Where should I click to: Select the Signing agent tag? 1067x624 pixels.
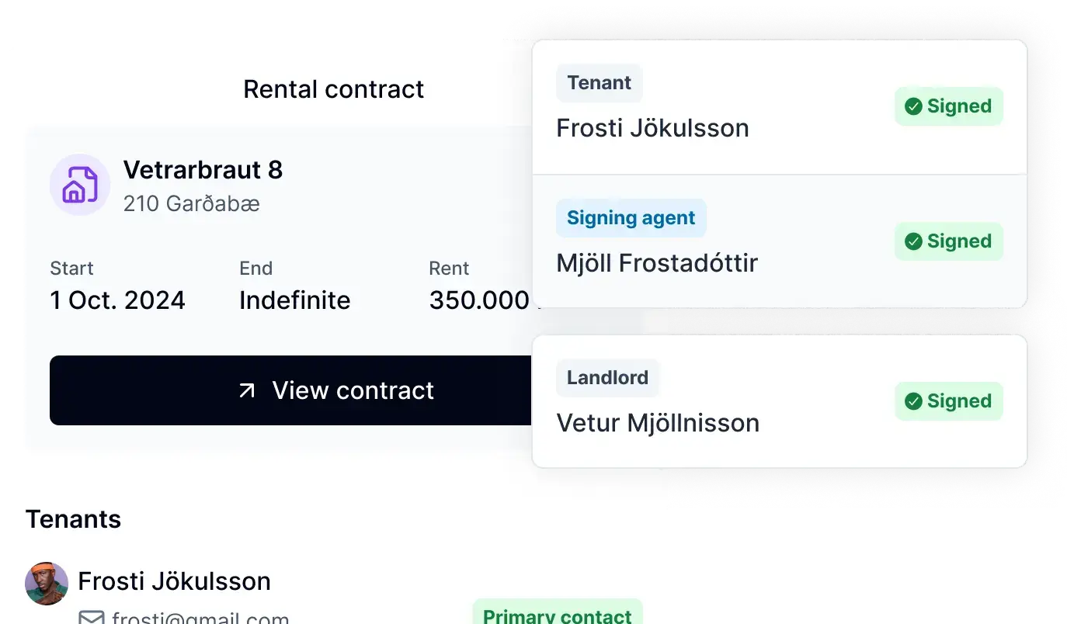pos(631,218)
